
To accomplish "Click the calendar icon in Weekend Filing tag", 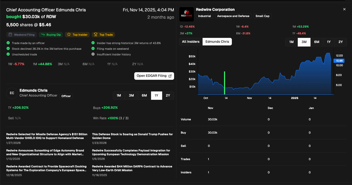I will click(10, 35).
